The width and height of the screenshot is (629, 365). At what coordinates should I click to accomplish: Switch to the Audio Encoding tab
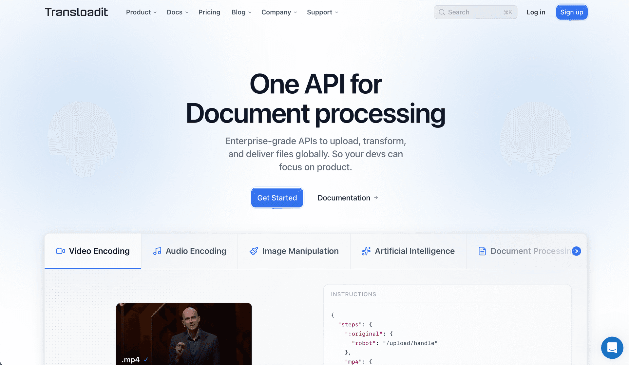(190, 251)
